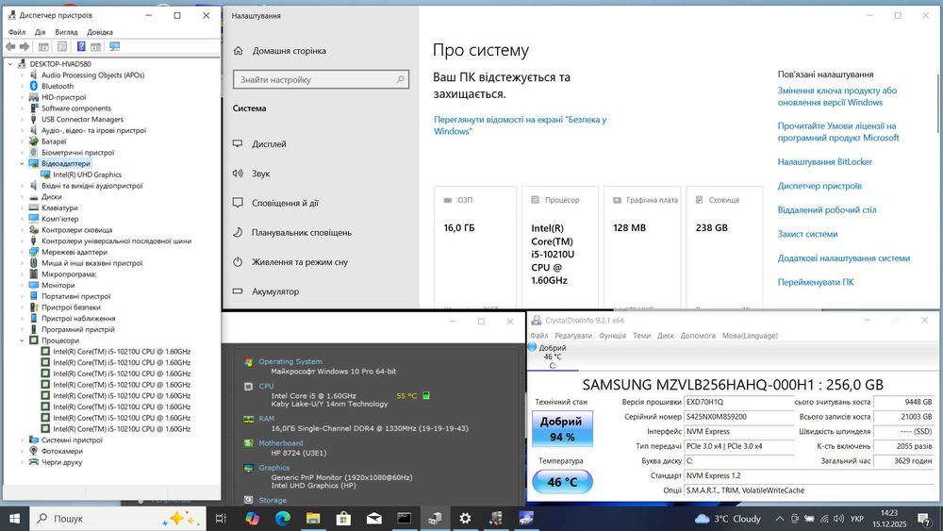Open the Windows Start menu
943x531 pixels.
pos(14,519)
